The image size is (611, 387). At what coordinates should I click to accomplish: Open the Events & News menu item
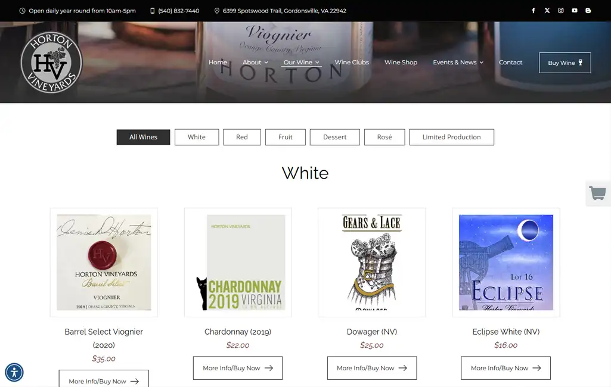coord(455,63)
